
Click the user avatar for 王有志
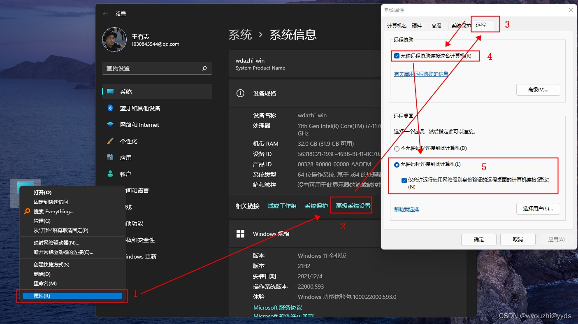coord(114,40)
